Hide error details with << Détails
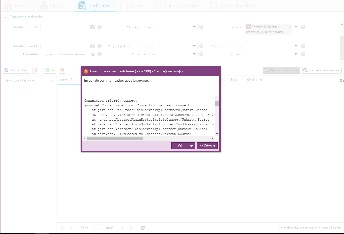 coord(207,146)
